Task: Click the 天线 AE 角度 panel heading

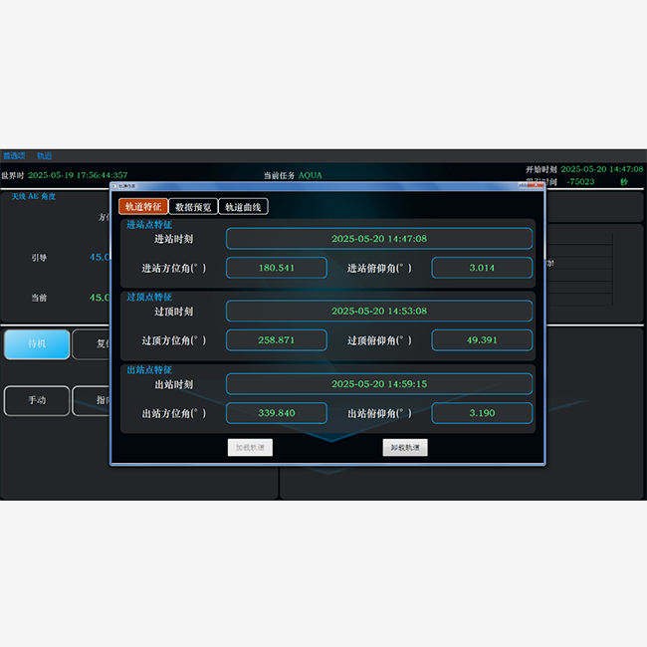Action: coord(34,196)
